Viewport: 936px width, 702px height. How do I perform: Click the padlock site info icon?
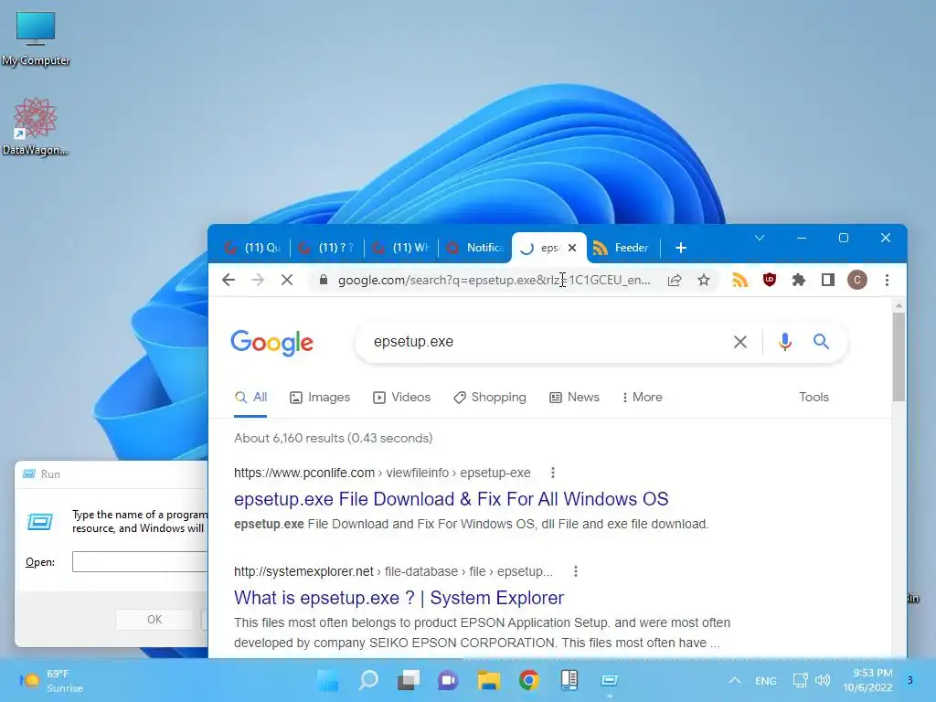tap(324, 280)
